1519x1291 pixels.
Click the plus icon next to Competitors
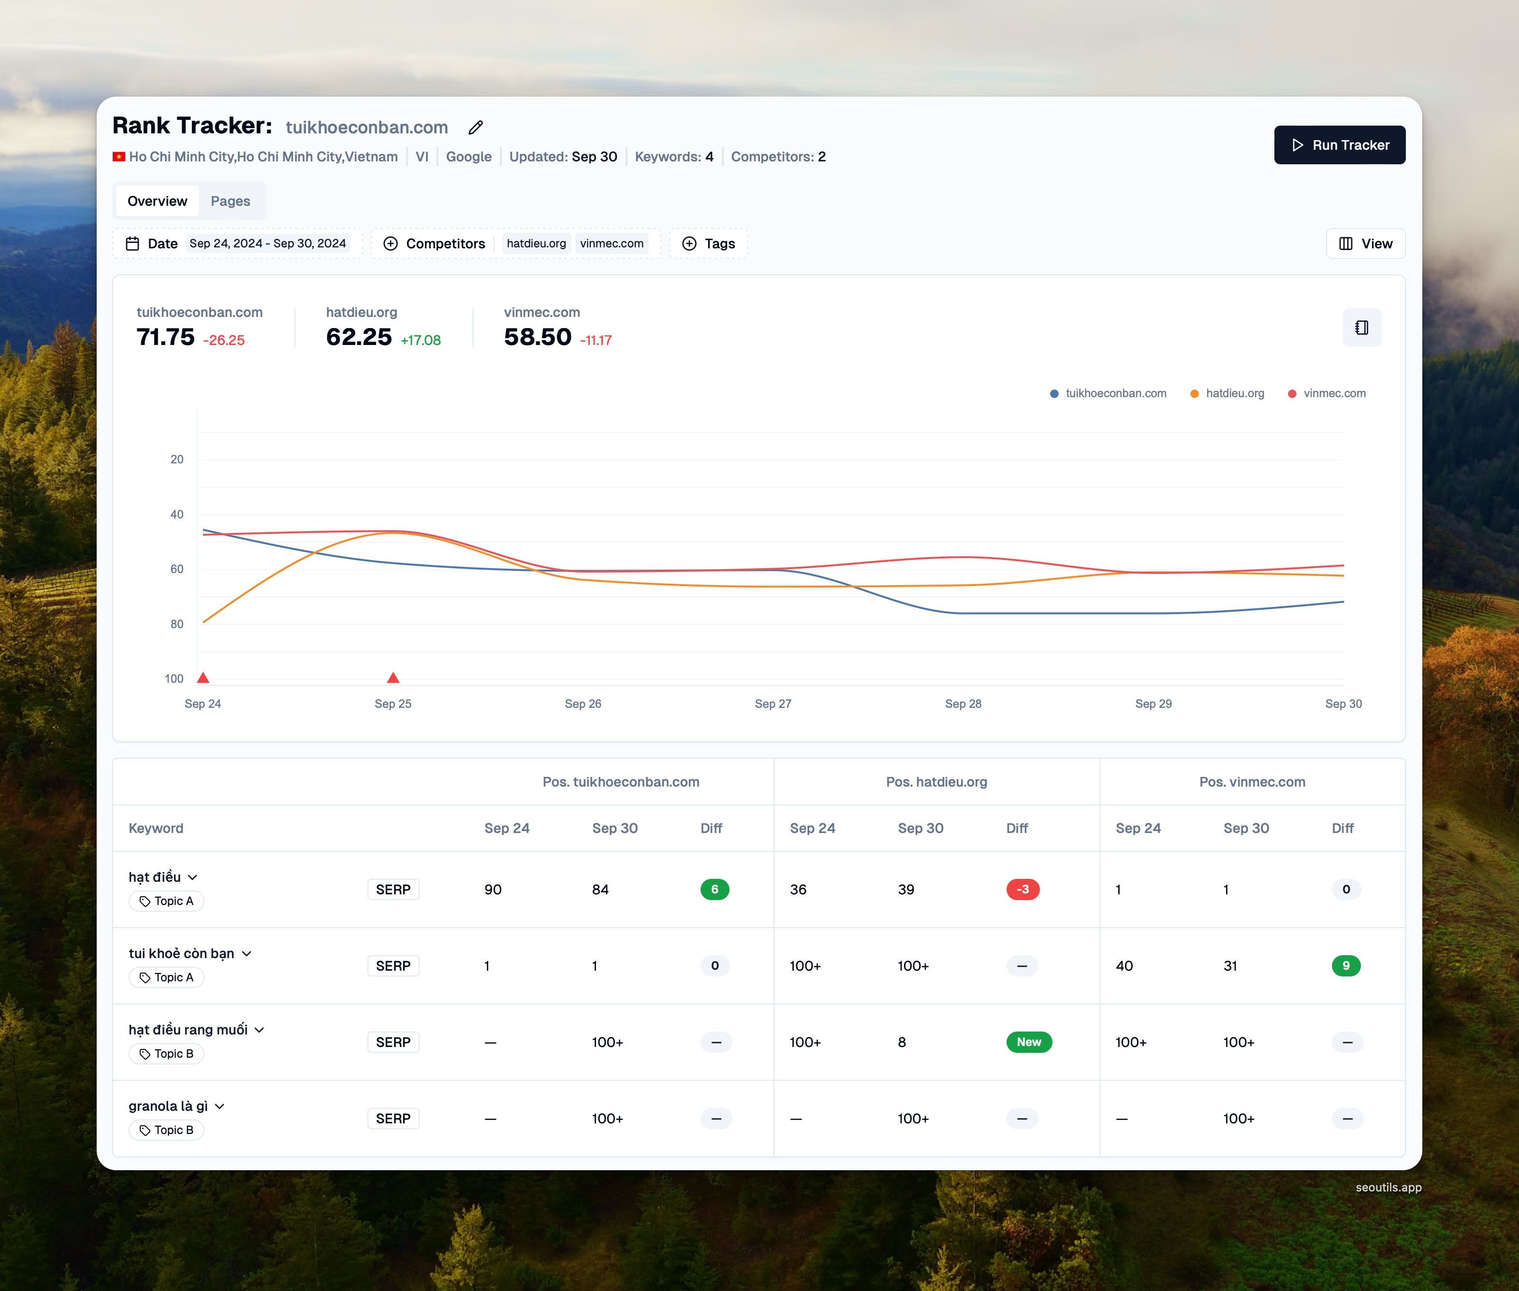390,244
